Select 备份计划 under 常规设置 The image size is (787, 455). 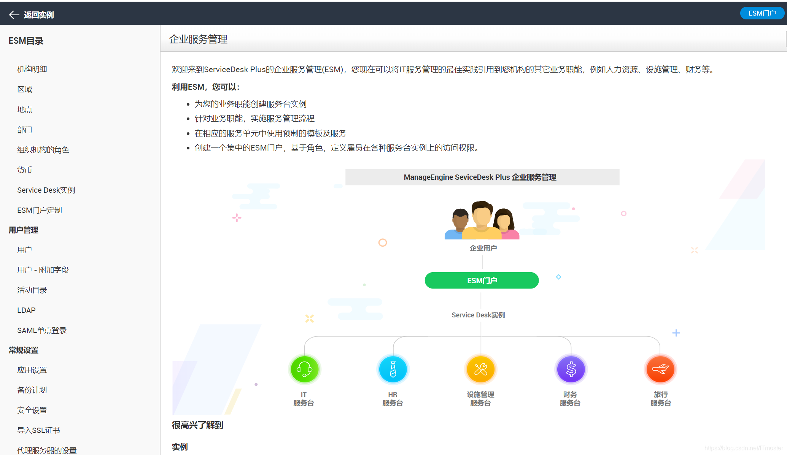pos(32,390)
